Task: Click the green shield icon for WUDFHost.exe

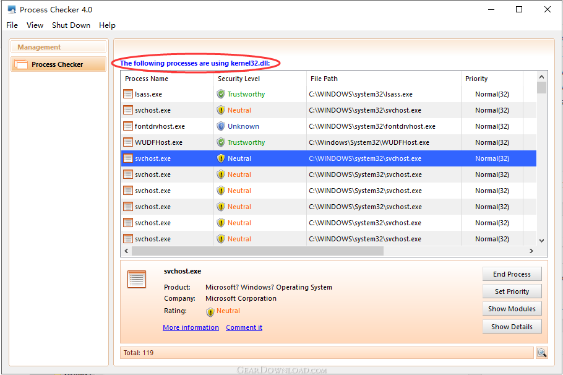Action: click(x=221, y=142)
